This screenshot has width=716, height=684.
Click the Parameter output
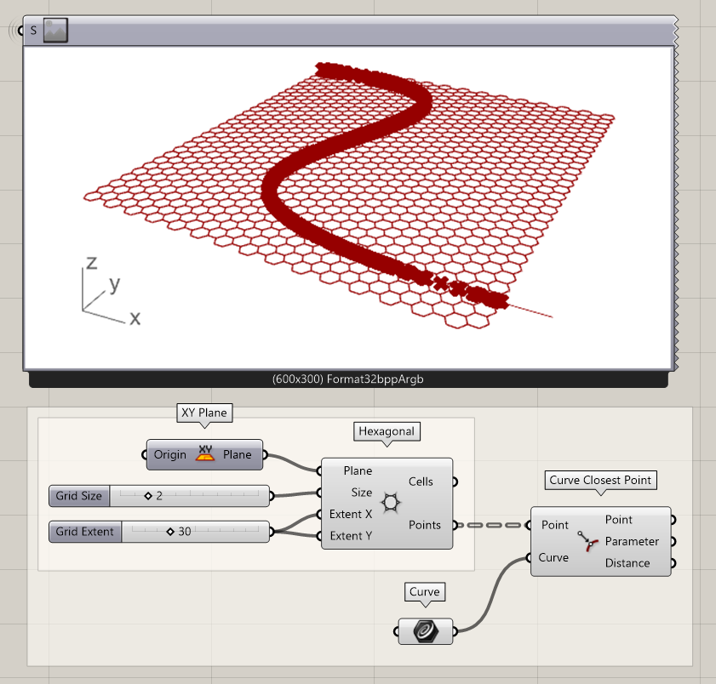coord(632,541)
